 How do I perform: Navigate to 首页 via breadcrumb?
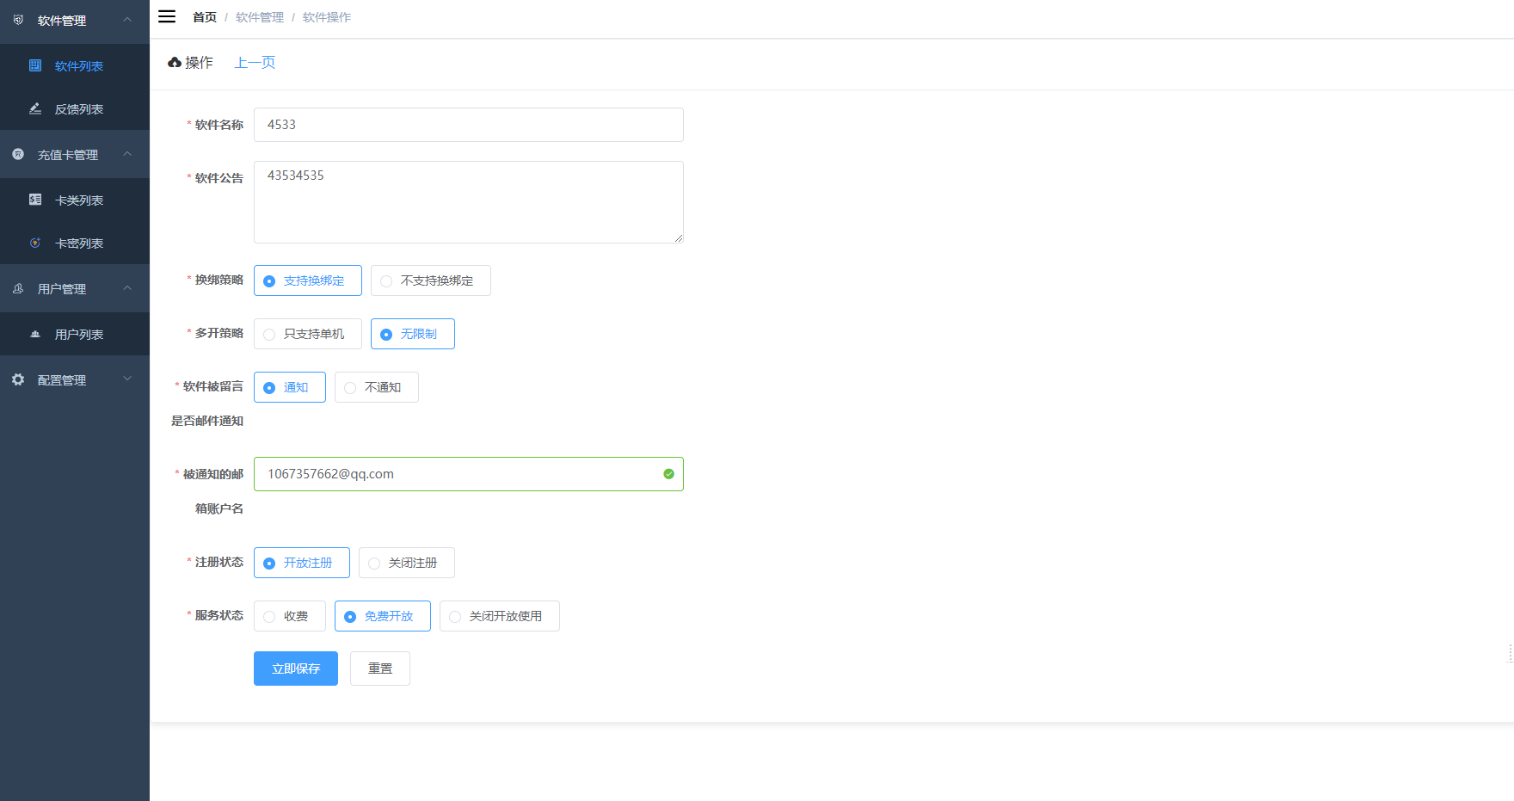pyautogui.click(x=205, y=16)
